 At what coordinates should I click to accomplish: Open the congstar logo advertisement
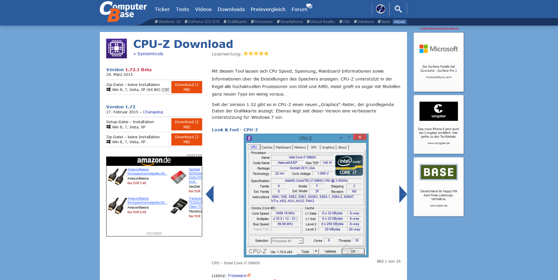pos(438,111)
